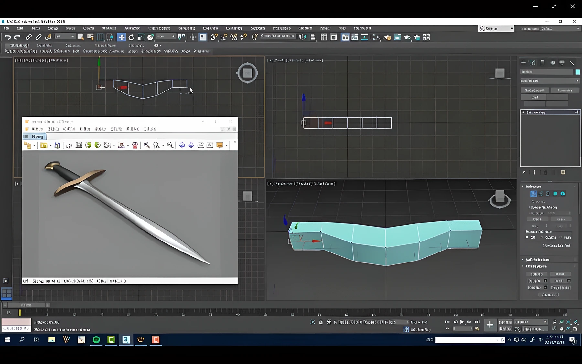Toggle Percent Snap in the toolbar
Image resolution: width=582 pixels, height=364 pixels.
click(x=234, y=37)
